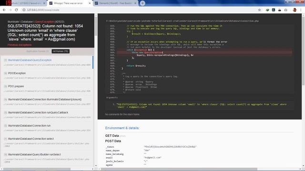Click the Arguments label below the code

pos(112,97)
